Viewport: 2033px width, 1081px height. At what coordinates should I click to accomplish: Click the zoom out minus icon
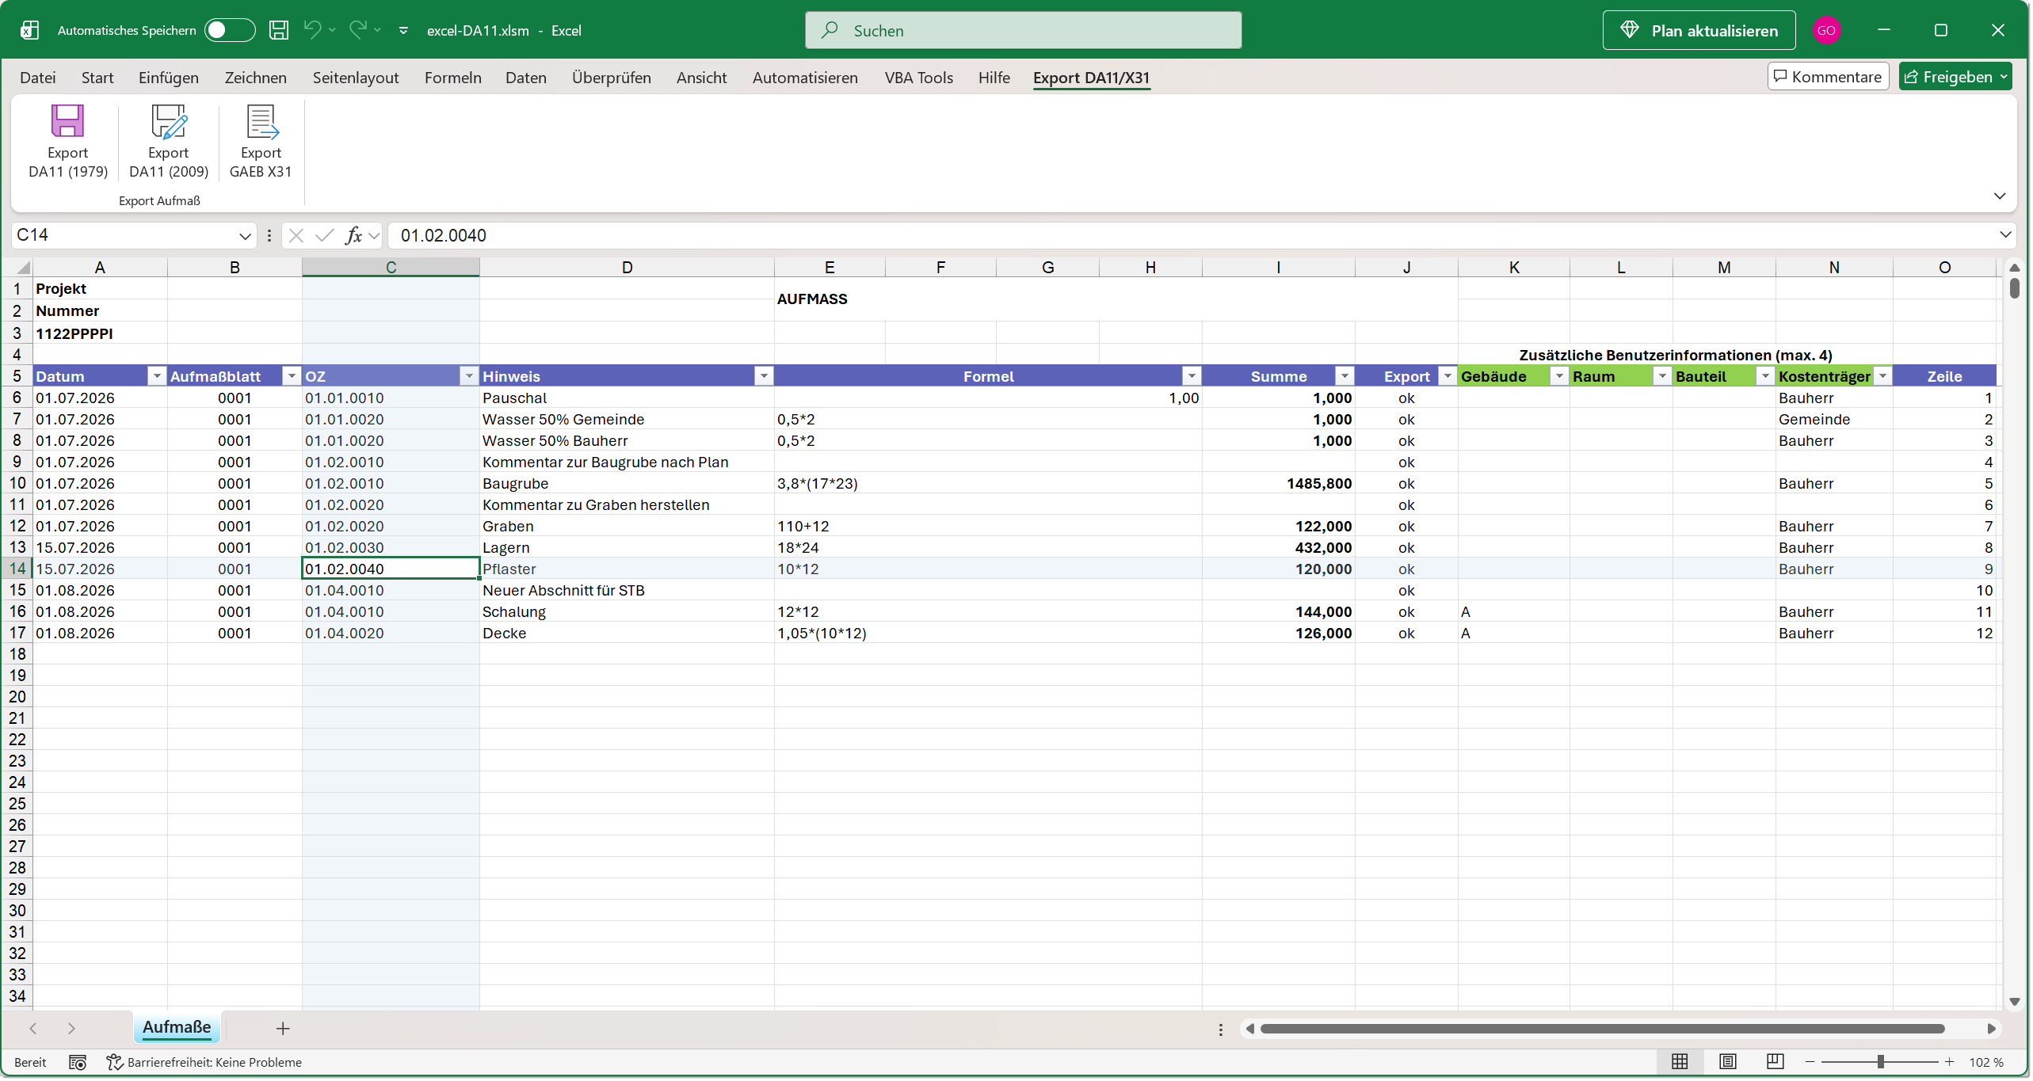click(1810, 1062)
